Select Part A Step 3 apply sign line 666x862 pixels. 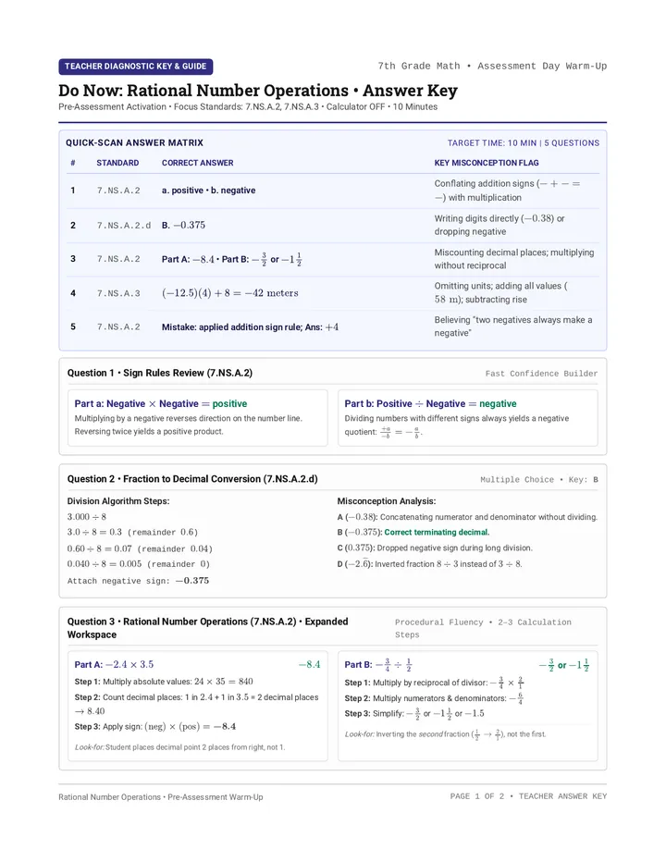click(155, 727)
